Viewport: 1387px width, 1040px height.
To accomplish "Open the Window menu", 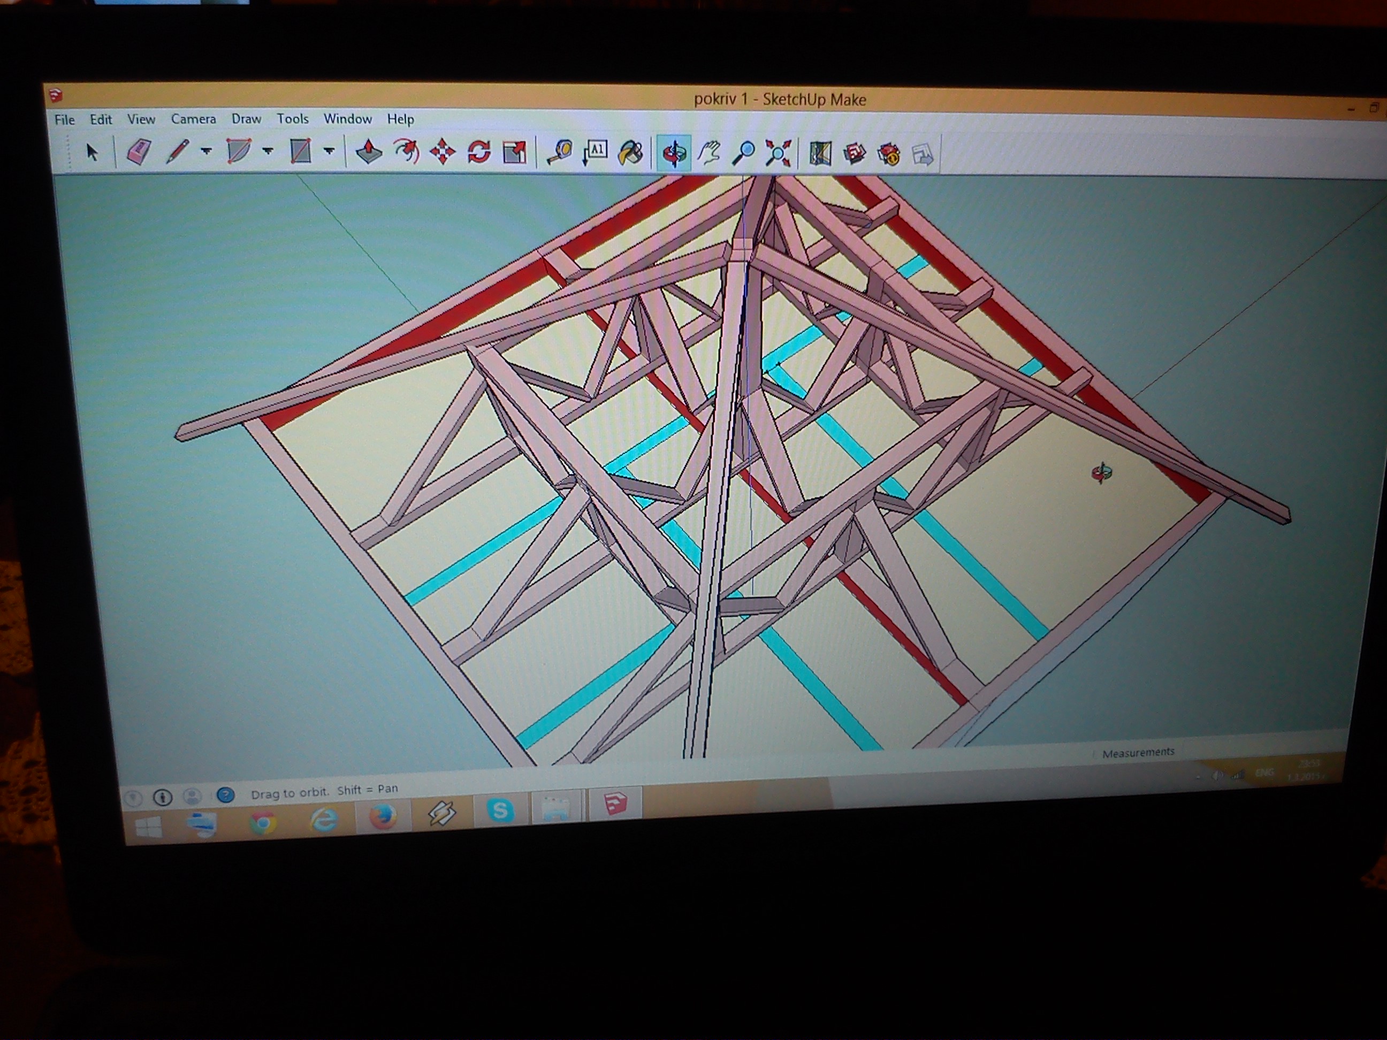I will (x=347, y=119).
